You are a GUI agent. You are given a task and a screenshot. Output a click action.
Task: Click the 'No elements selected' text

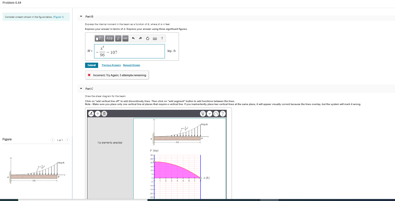pyautogui.click(x=110, y=143)
